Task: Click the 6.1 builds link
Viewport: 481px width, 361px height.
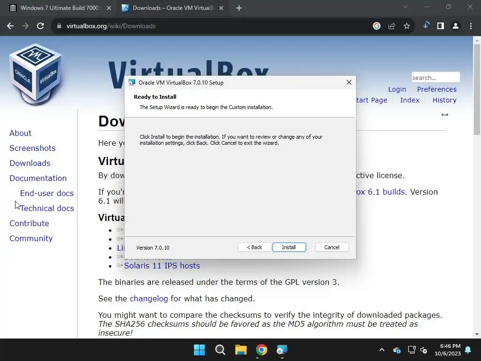Action: [381, 192]
